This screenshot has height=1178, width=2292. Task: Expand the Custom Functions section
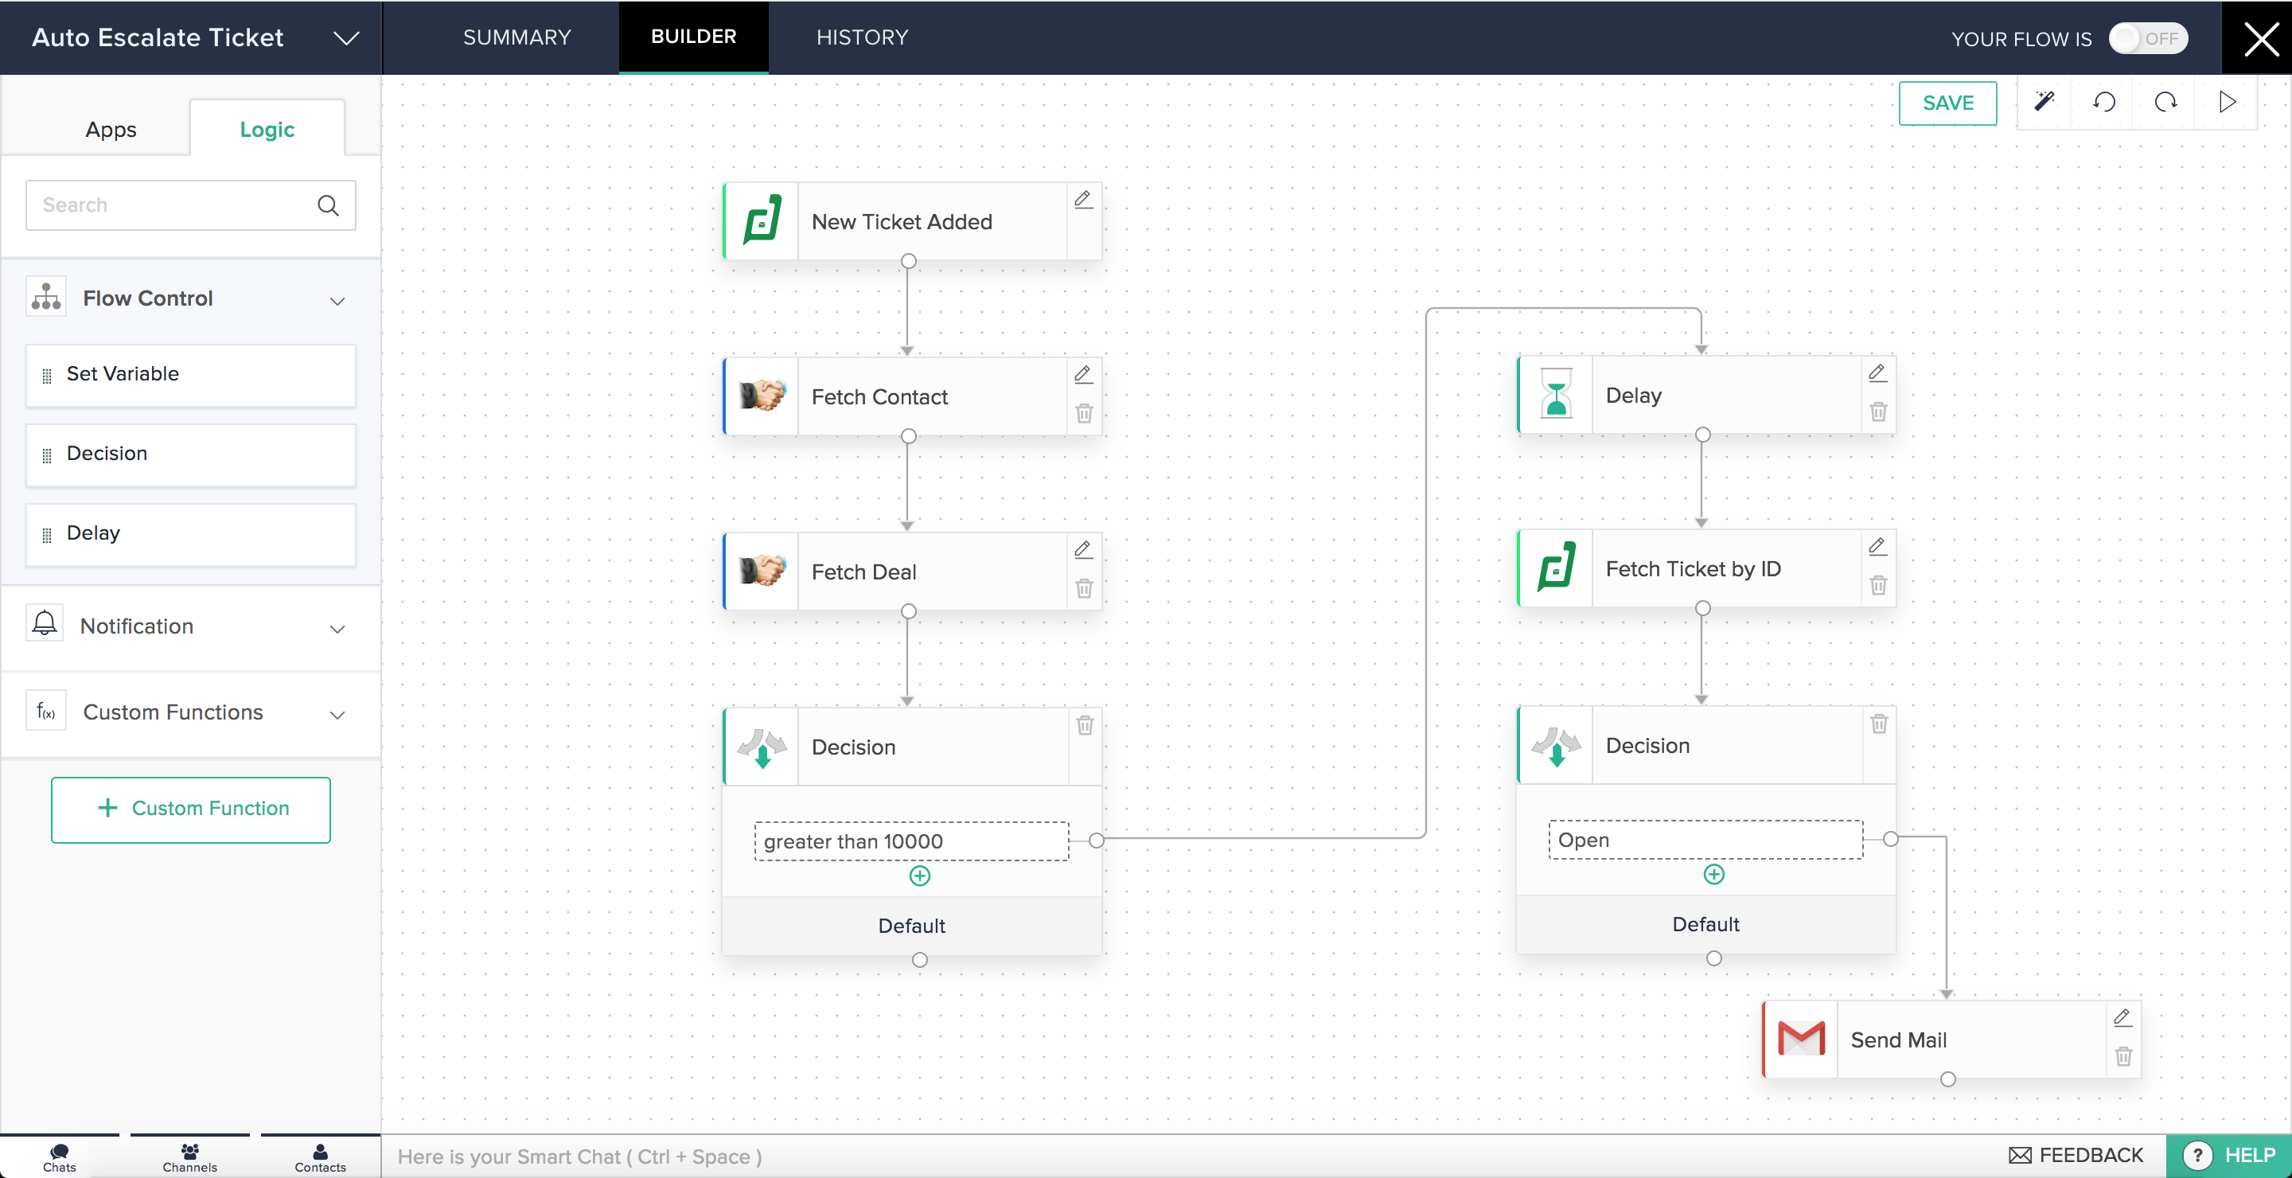[x=337, y=715]
